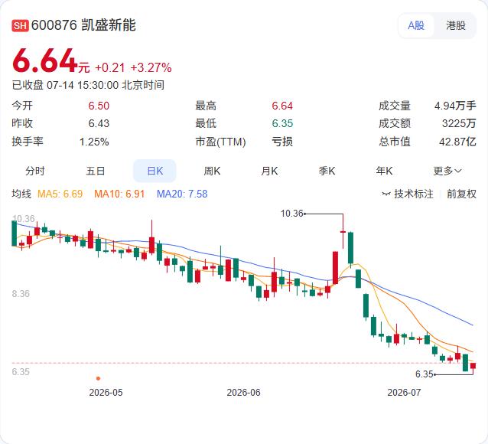Click the MA20: 7.58 moving average label
Viewport: 488px width, 444px height.
[182, 194]
